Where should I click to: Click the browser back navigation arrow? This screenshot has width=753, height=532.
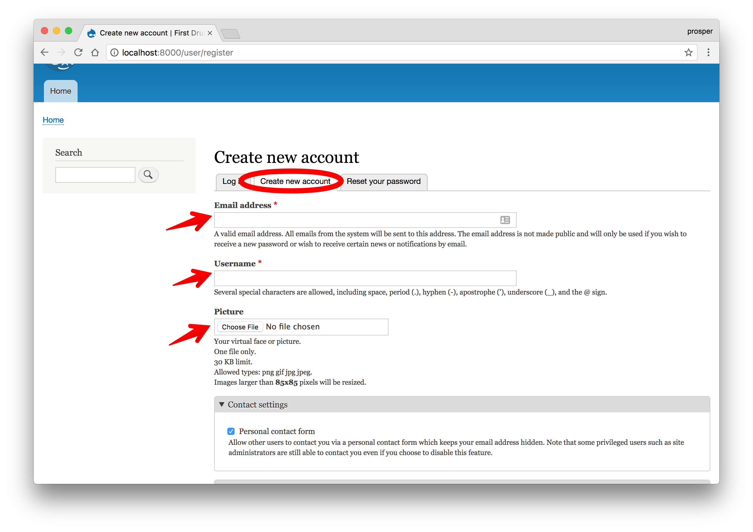coord(46,52)
